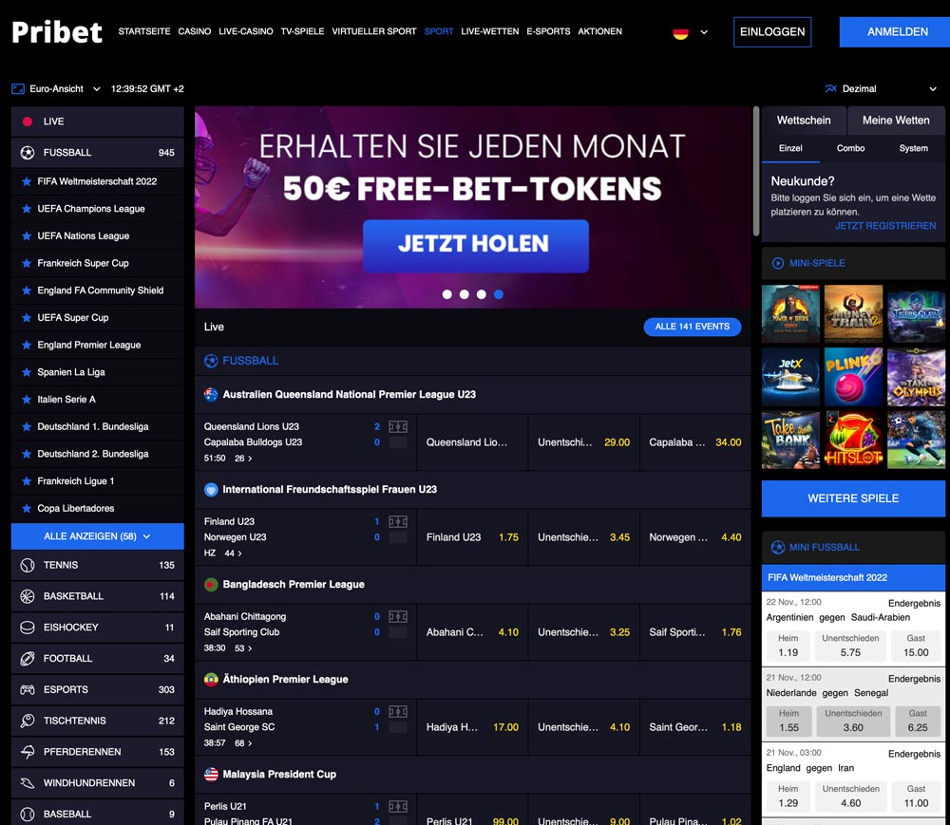Click the Tischtennis paddle icon
Image resolution: width=950 pixels, height=825 pixels.
click(x=26, y=720)
